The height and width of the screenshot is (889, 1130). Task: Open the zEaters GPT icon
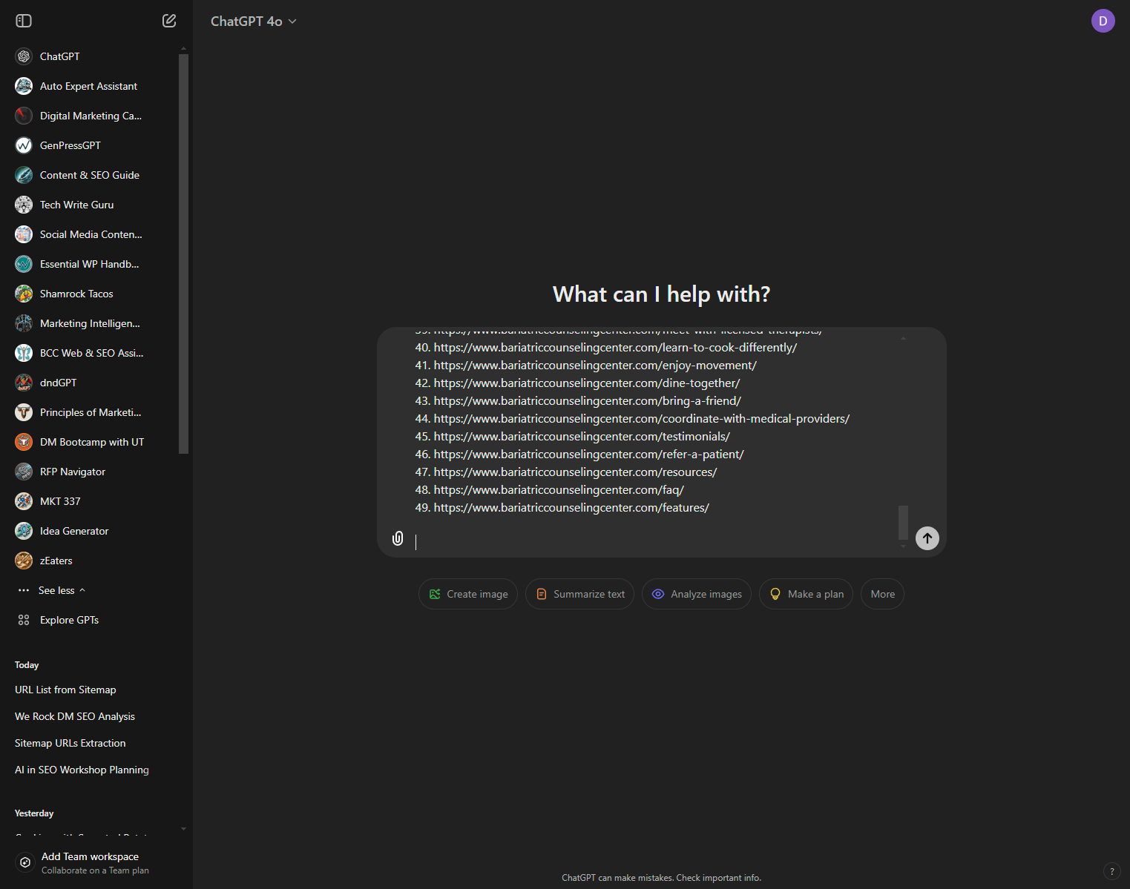pyautogui.click(x=24, y=561)
